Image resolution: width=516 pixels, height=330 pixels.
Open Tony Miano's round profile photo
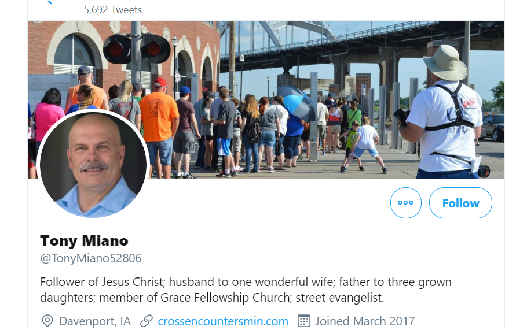click(x=93, y=164)
